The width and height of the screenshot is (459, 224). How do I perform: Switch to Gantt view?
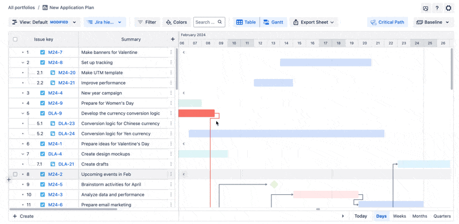(x=273, y=22)
